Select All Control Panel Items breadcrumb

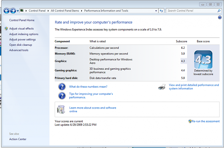pos(65,11)
